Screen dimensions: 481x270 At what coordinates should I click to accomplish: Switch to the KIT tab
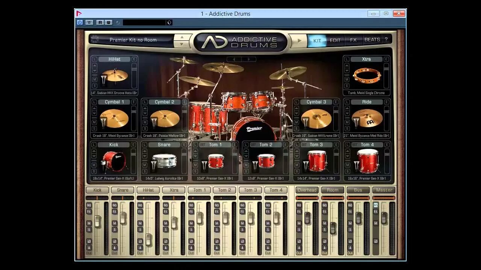click(317, 40)
